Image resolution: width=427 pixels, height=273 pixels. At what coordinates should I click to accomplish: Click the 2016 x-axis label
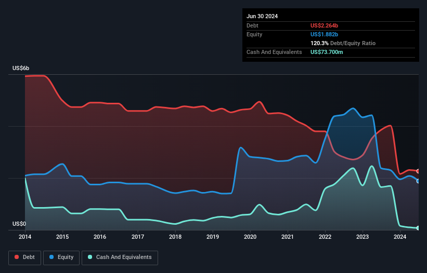click(x=100, y=237)
